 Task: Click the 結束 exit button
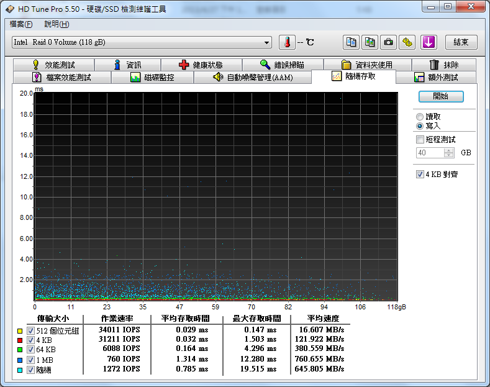461,42
